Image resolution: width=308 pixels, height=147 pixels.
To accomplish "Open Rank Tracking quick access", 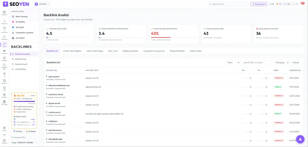I will 22,17.
